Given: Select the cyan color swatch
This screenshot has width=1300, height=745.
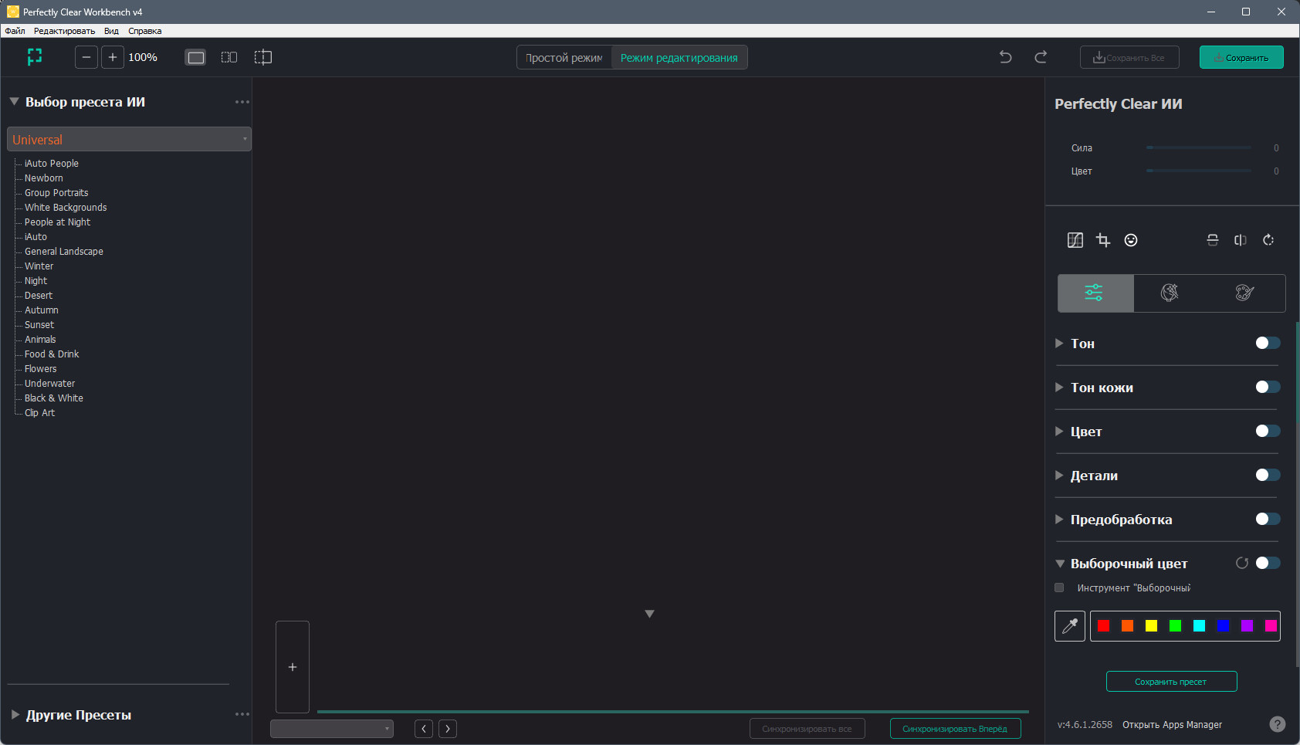Looking at the screenshot, I should pyautogui.click(x=1199, y=626).
